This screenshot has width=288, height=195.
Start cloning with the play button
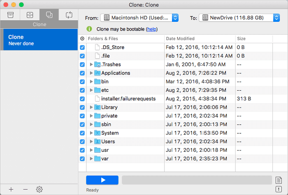click(x=102, y=180)
